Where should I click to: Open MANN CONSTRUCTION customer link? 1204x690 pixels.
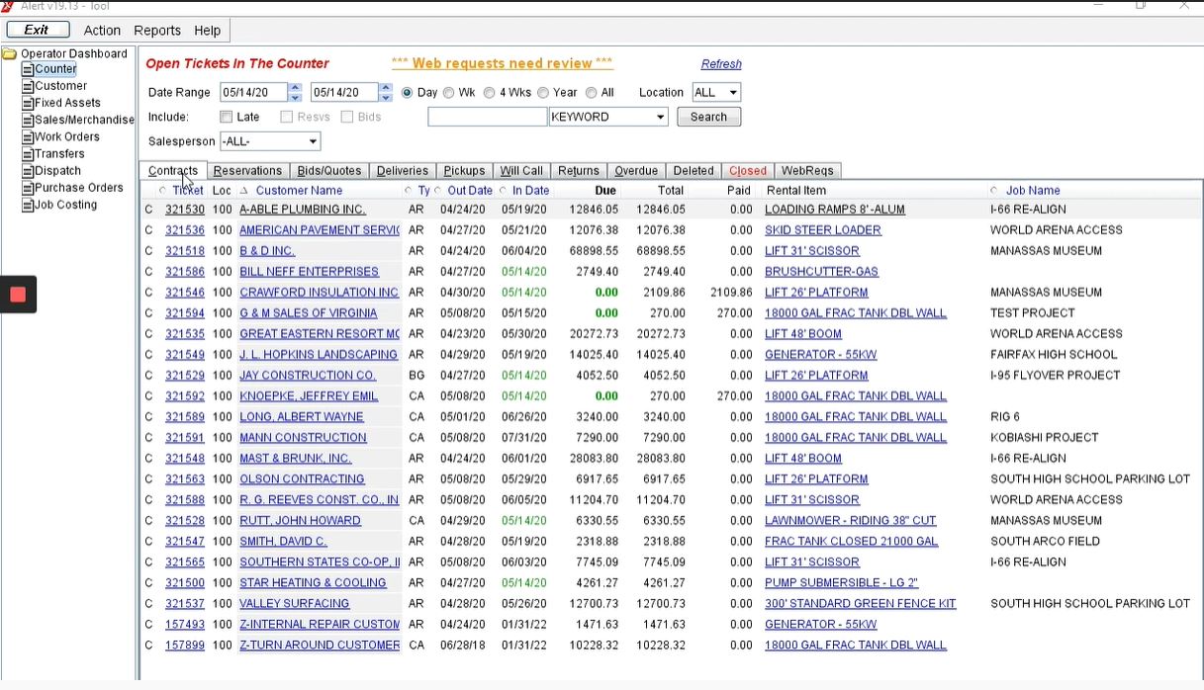coord(303,438)
